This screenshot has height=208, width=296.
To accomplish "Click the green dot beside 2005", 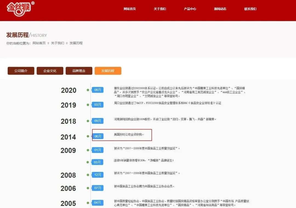I will (88, 203).
